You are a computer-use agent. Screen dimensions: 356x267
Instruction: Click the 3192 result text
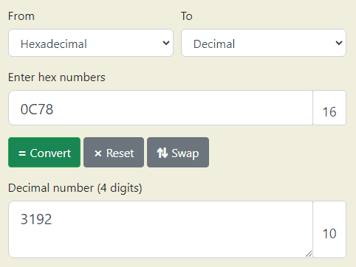tap(36, 219)
